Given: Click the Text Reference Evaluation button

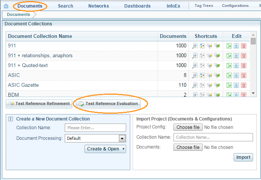Looking at the screenshot, I should click(x=108, y=103).
